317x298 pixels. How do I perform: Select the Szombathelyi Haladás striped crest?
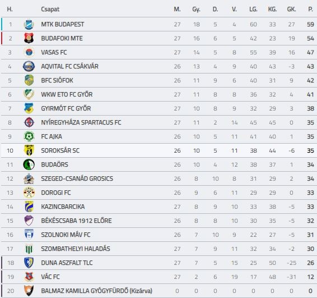tap(29, 249)
